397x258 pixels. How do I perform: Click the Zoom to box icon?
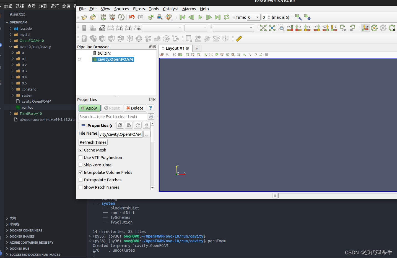[x=281, y=28]
